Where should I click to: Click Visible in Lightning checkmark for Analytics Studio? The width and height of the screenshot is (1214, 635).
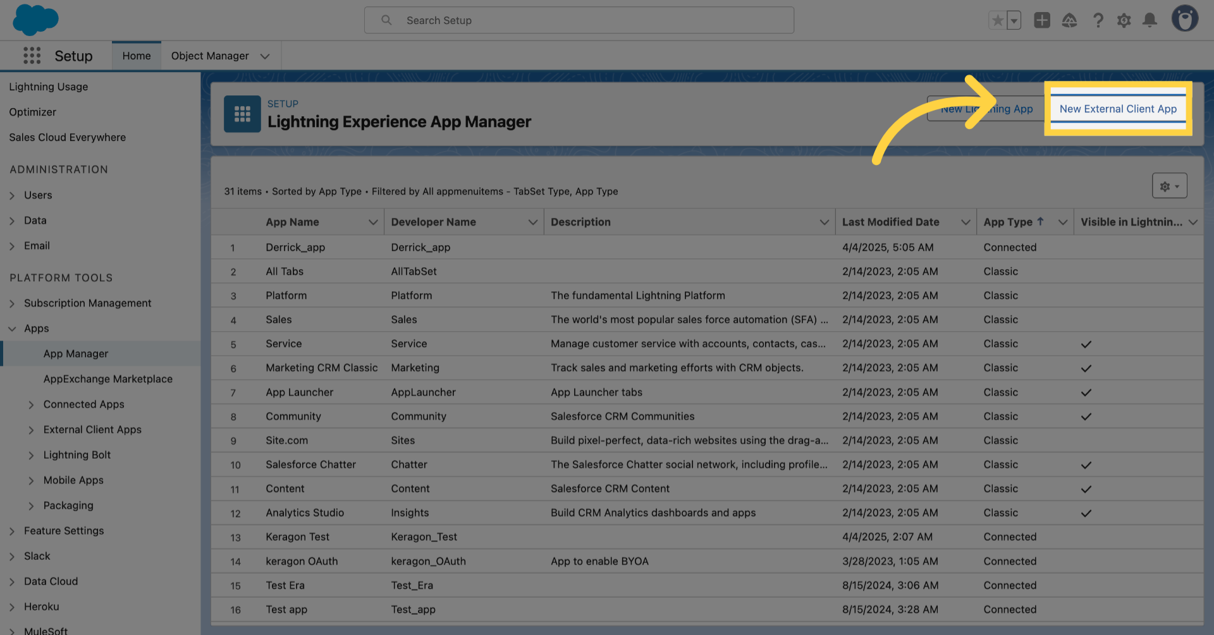click(x=1086, y=513)
